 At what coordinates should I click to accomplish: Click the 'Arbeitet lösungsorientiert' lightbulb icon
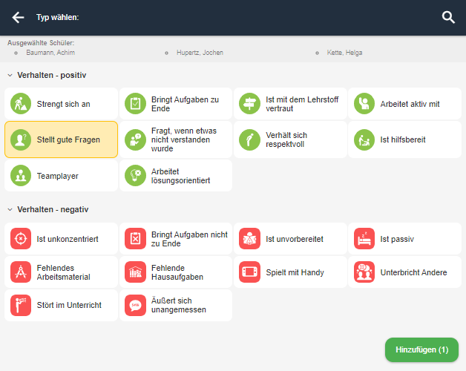click(135, 176)
